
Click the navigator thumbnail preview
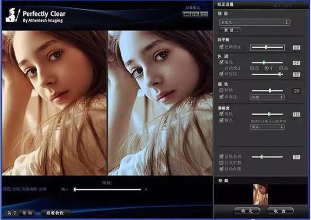(260, 194)
